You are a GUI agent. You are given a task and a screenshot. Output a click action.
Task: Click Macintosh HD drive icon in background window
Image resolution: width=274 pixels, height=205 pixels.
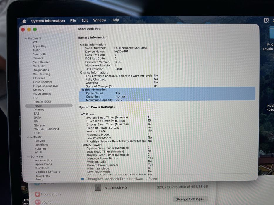(x=98, y=188)
